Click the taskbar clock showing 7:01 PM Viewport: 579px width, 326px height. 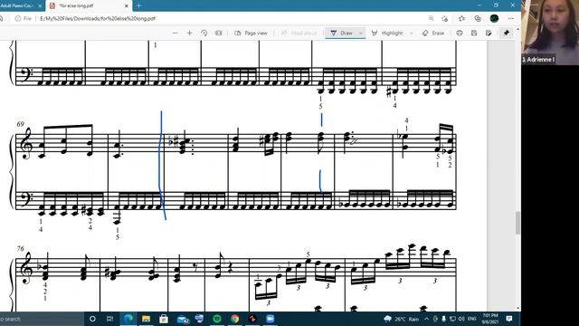(x=490, y=319)
